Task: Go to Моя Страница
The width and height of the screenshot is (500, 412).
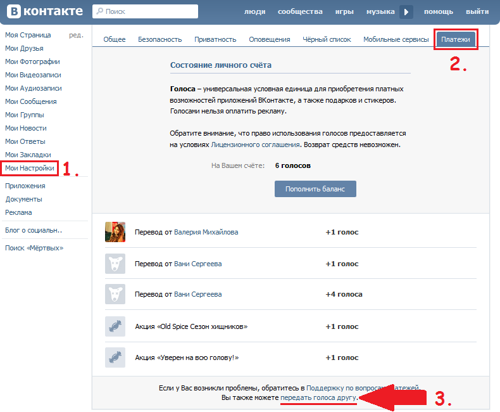Action: tap(28, 35)
